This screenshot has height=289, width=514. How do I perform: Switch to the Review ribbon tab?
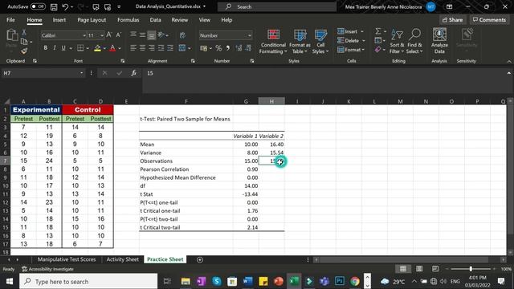tap(180, 20)
